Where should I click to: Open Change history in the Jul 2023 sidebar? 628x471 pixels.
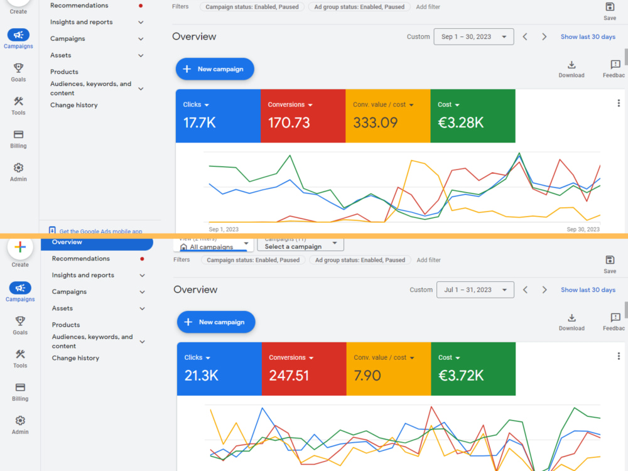pyautogui.click(x=75, y=358)
